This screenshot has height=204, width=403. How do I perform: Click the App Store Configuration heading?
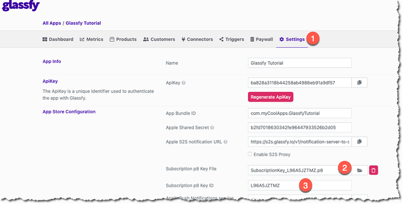coord(69,112)
